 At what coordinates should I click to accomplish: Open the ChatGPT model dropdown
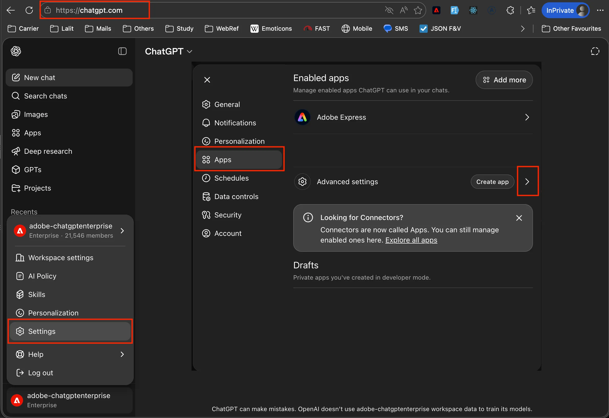click(x=169, y=51)
